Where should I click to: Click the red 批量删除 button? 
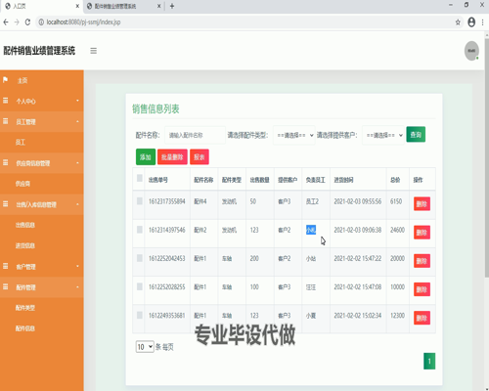[172, 157]
